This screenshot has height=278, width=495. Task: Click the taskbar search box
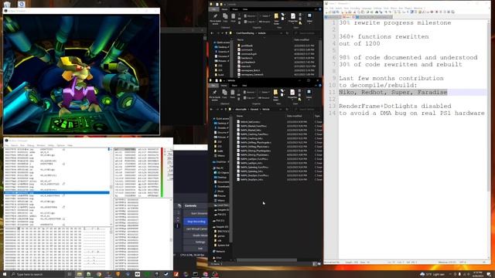[38, 275]
